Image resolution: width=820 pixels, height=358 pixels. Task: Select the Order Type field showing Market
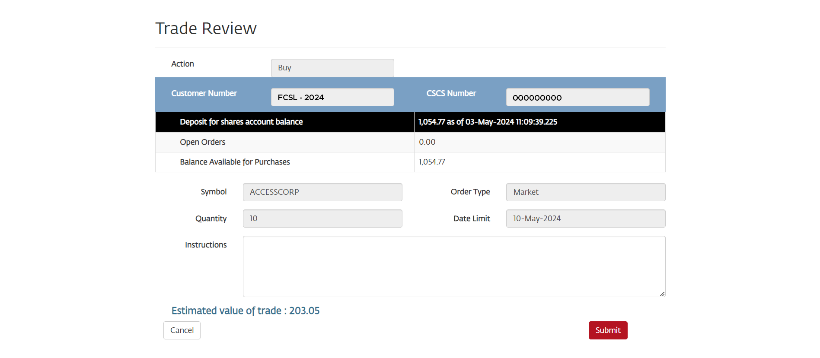pyautogui.click(x=585, y=192)
